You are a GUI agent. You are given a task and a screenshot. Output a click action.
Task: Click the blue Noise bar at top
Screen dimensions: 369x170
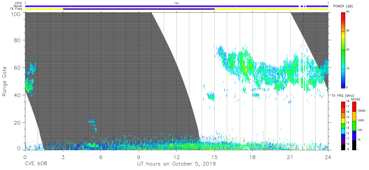click(176, 6)
